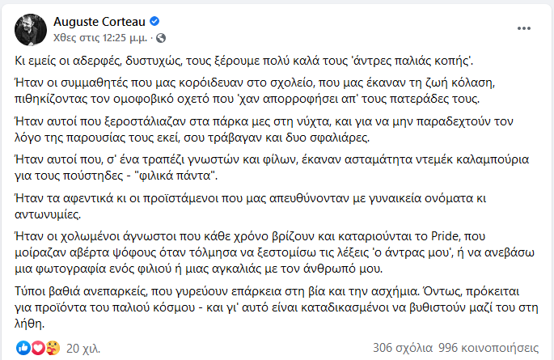The width and height of the screenshot is (554, 360).
Task: Click Auguste Corteau's profile picture
Action: 29,29
